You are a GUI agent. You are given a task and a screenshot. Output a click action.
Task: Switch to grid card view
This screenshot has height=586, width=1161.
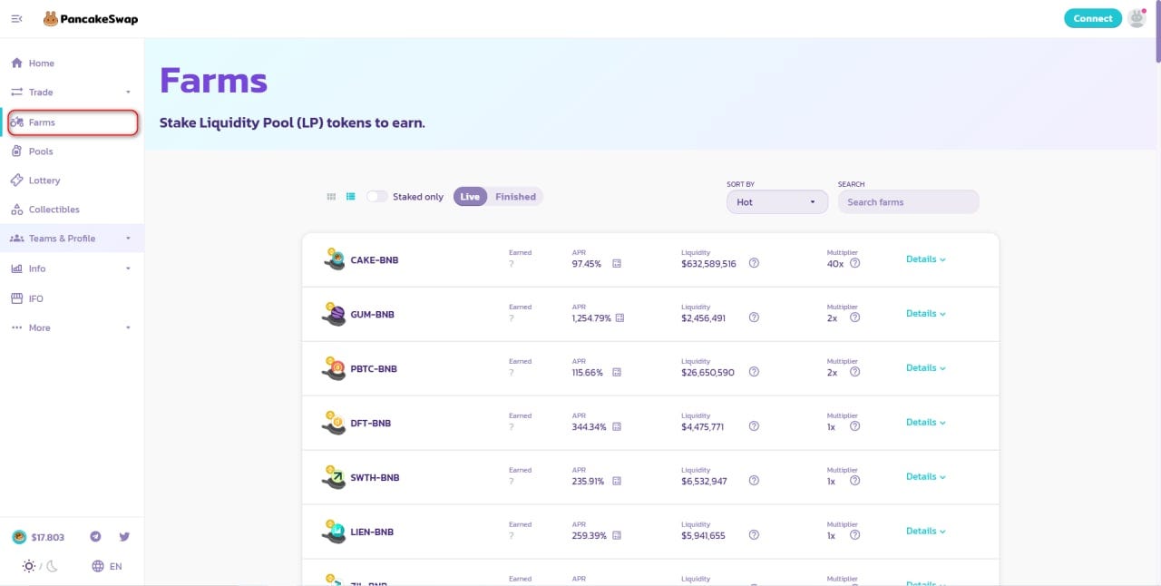coord(331,197)
